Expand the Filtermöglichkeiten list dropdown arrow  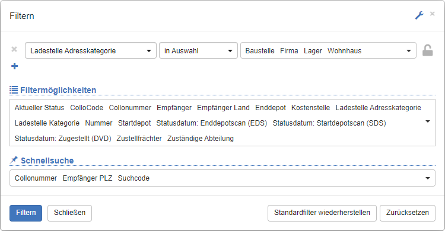click(x=428, y=121)
